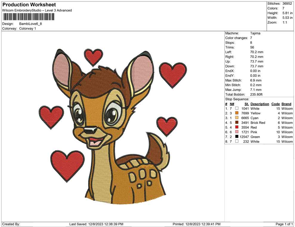Click 'Wilcom EmbroideryStudio – Level 3 Advanced' text

point(37,10)
